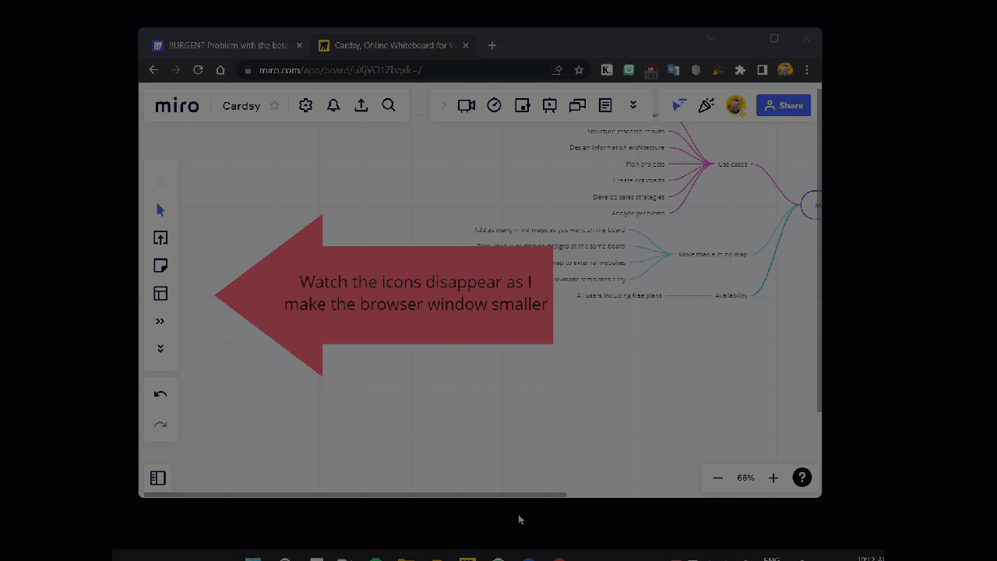Expand more tools double right chevron
The image size is (997, 561).
[160, 321]
